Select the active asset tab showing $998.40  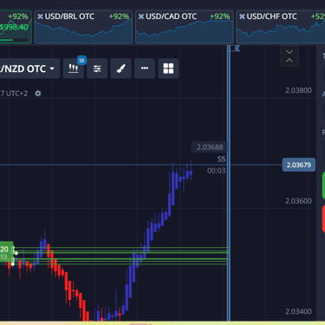(x=16, y=27)
